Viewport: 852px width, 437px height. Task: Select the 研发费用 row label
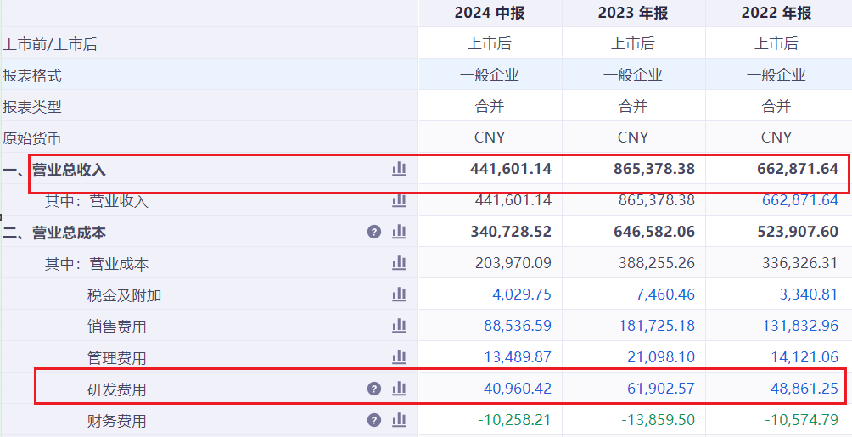click(x=117, y=389)
